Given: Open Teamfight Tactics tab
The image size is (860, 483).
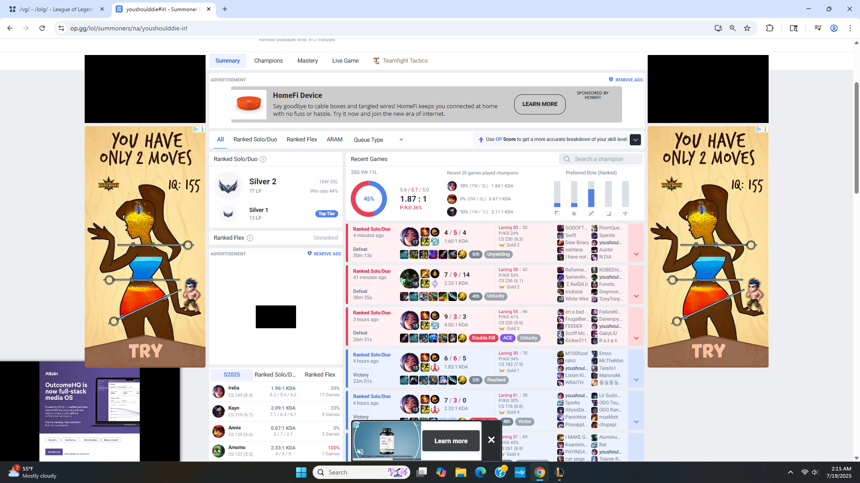Looking at the screenshot, I should (x=400, y=61).
